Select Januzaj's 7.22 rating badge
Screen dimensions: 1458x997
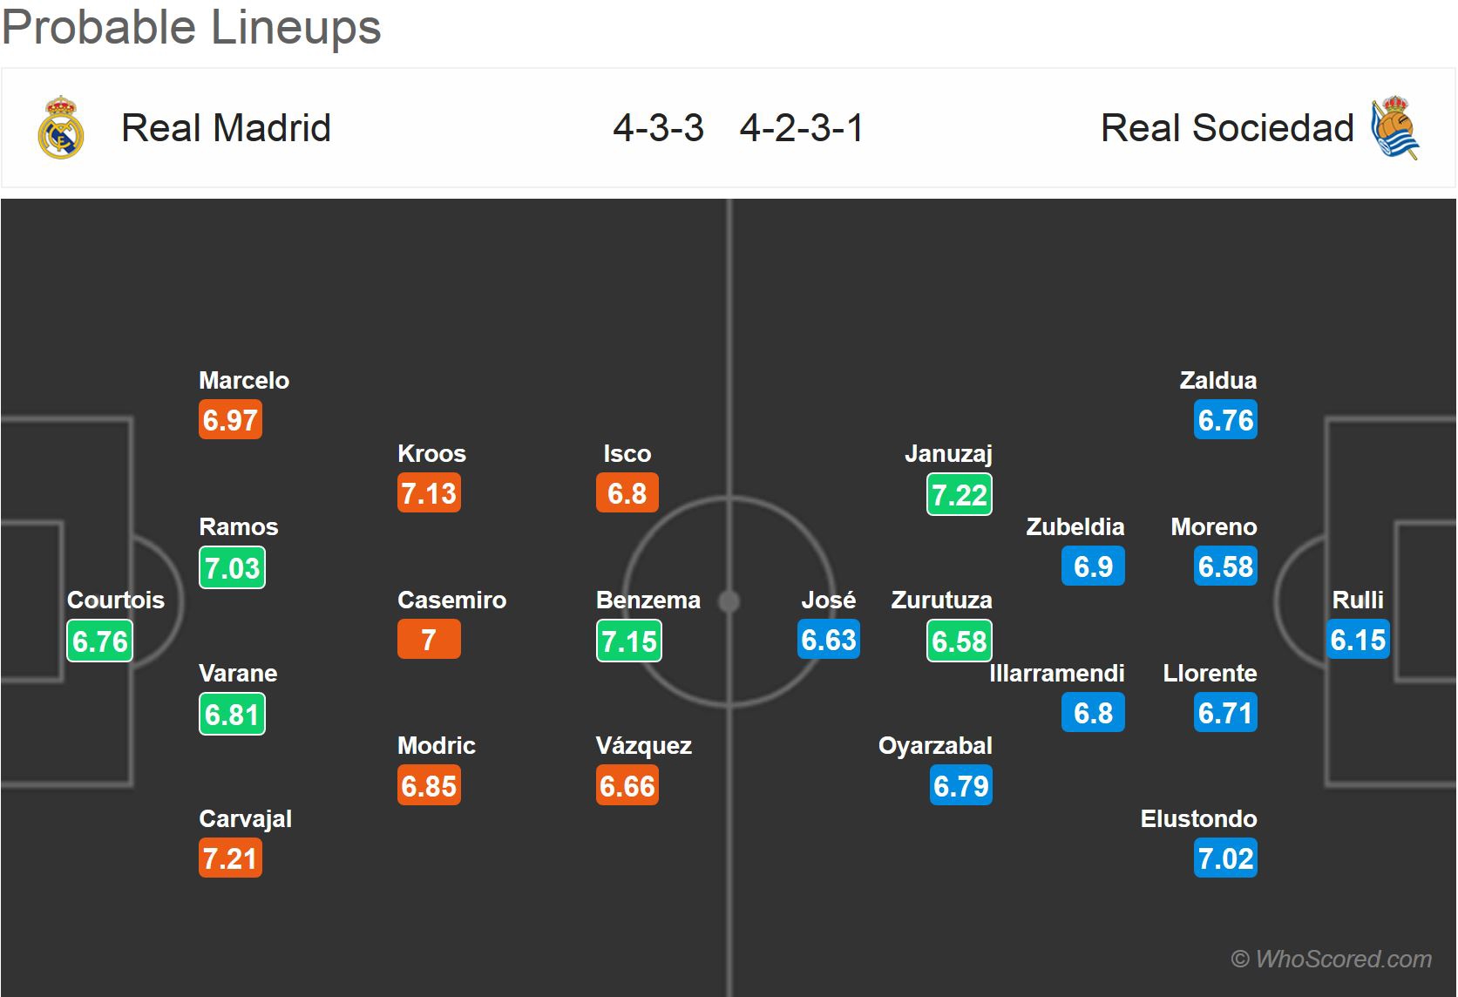click(x=960, y=495)
